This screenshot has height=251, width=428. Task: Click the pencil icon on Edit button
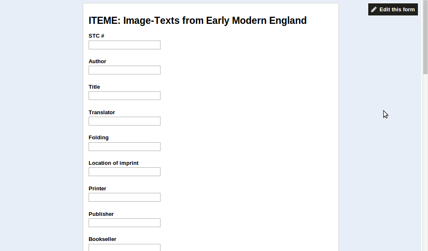tap(374, 10)
